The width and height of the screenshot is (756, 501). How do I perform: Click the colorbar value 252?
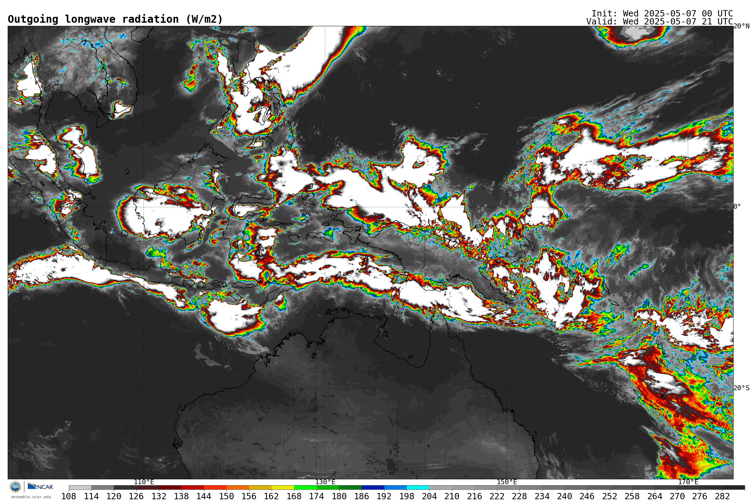point(609,496)
